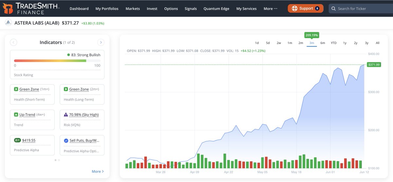
Task: Select the 3y chart range
Action: click(366, 43)
